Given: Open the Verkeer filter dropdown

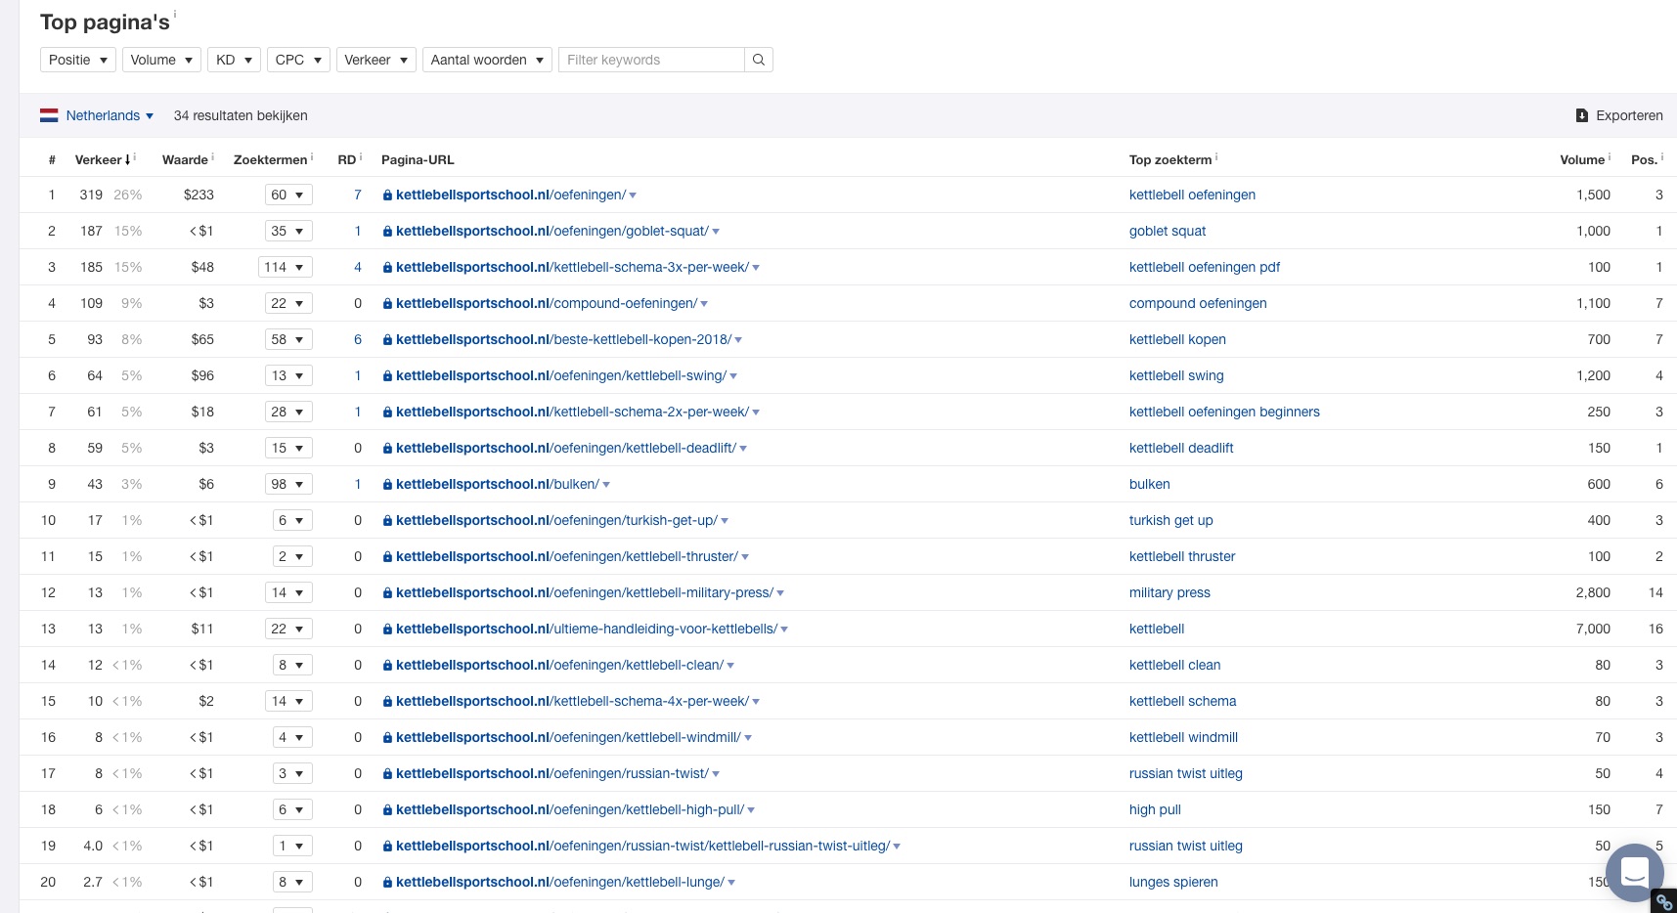Looking at the screenshot, I should [375, 60].
